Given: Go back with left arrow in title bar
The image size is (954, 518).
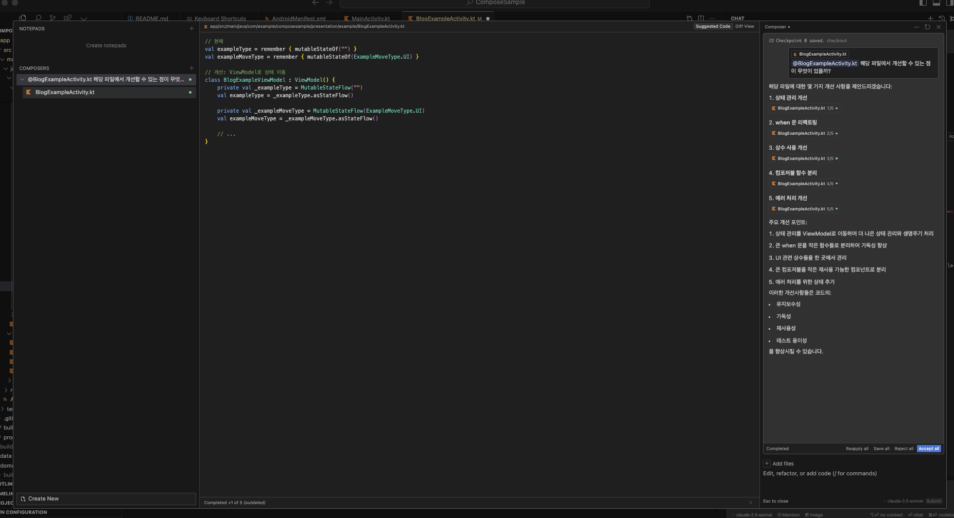Looking at the screenshot, I should [316, 3].
